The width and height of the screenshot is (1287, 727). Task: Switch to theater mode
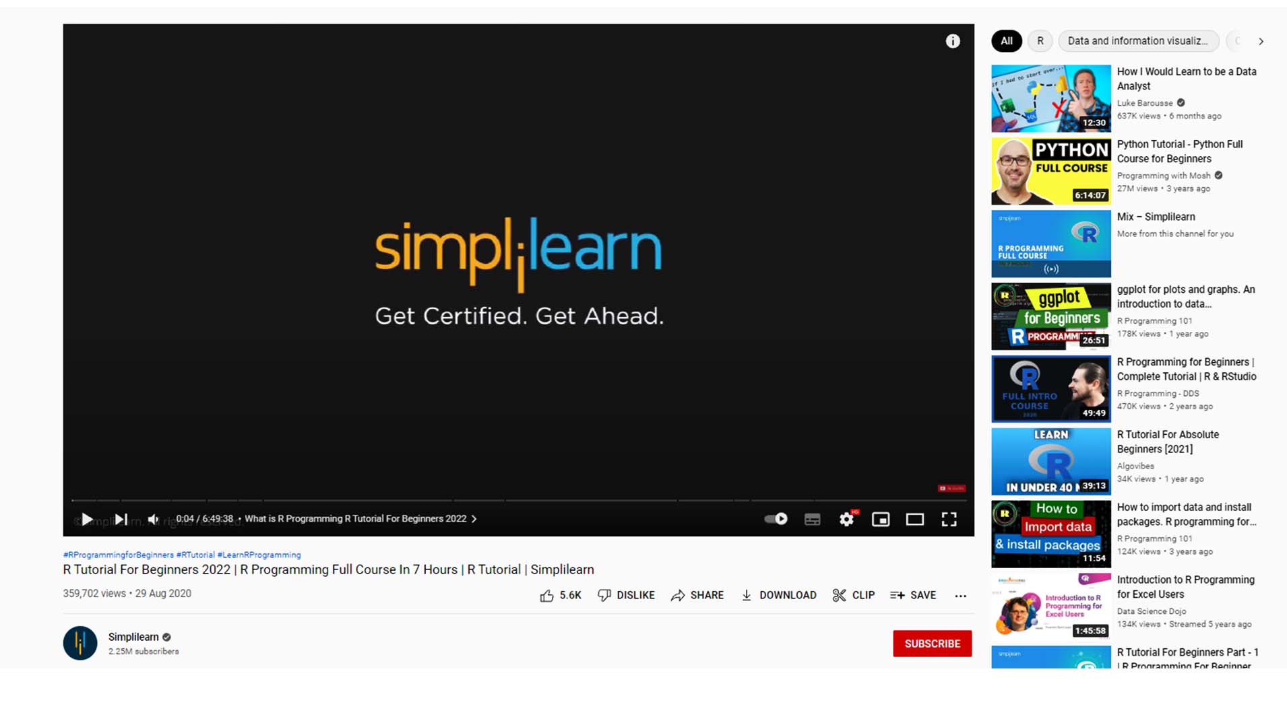[914, 519]
